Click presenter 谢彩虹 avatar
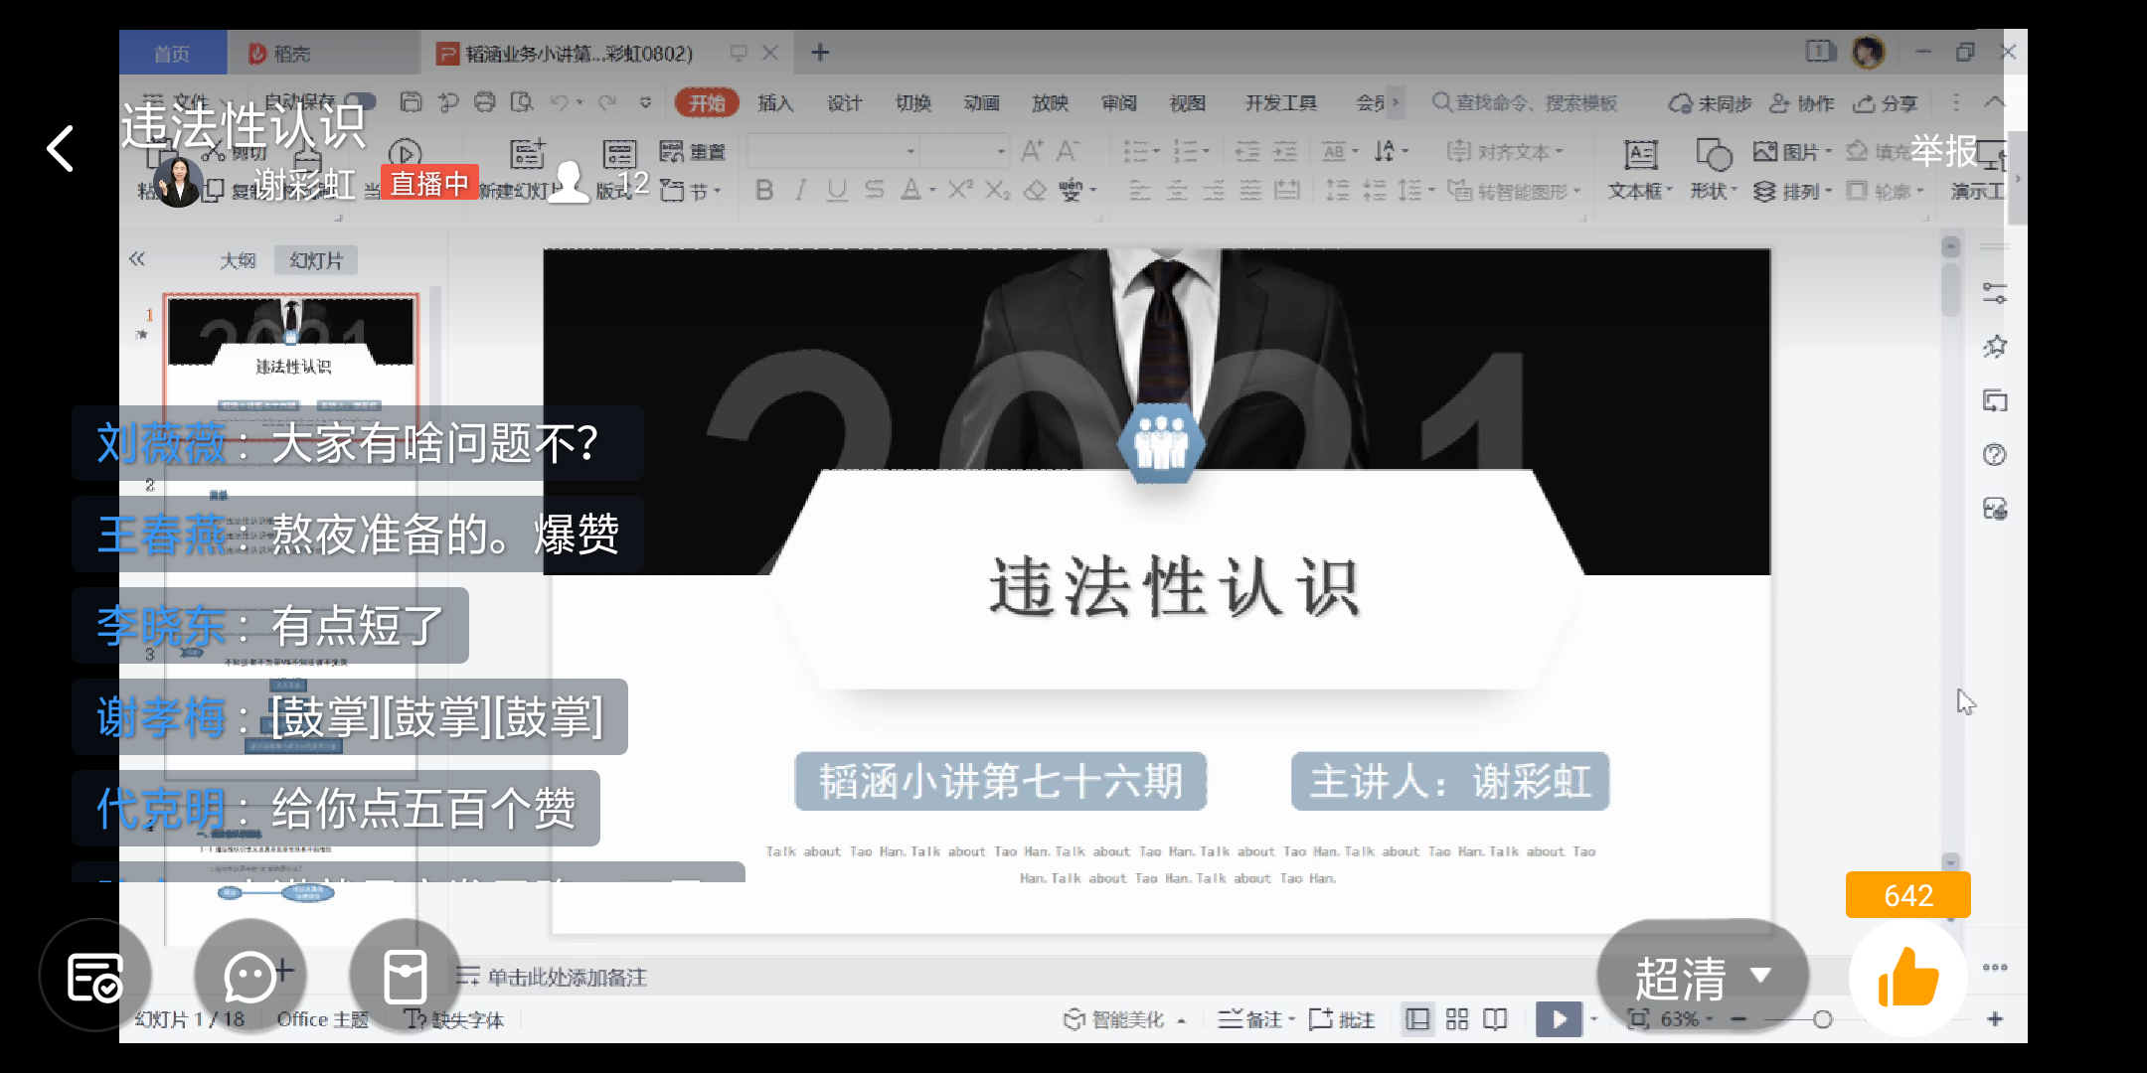This screenshot has height=1073, width=2147. click(179, 182)
